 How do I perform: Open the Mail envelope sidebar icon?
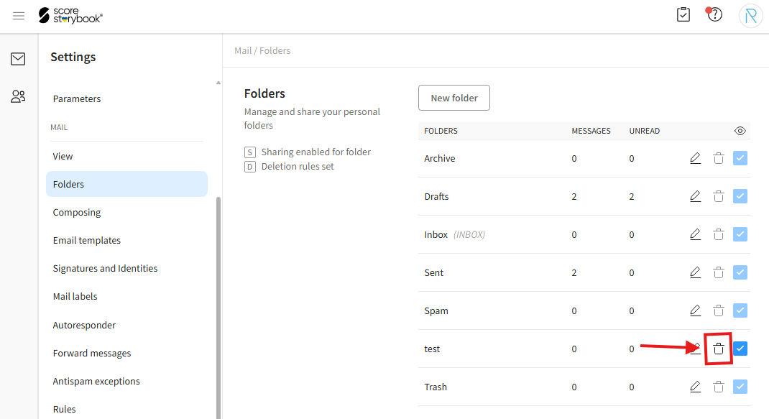[18, 59]
